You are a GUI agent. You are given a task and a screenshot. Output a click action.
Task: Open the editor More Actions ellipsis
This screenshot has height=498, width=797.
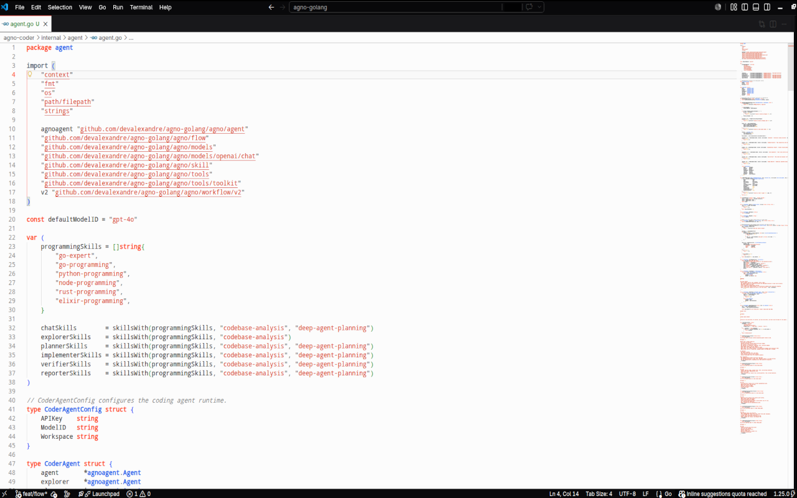pos(785,24)
